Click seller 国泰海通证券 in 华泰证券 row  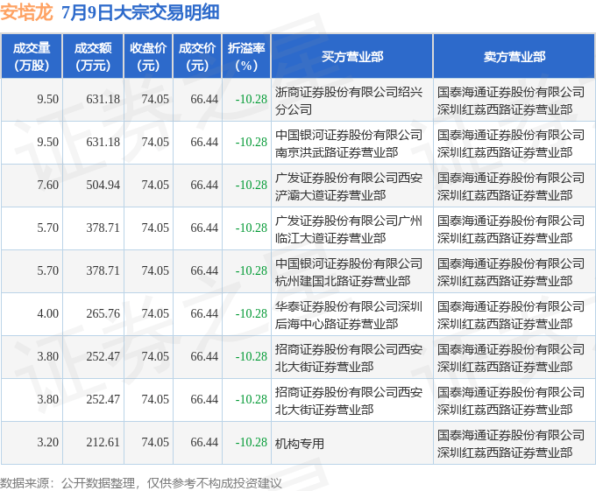pos(511,315)
